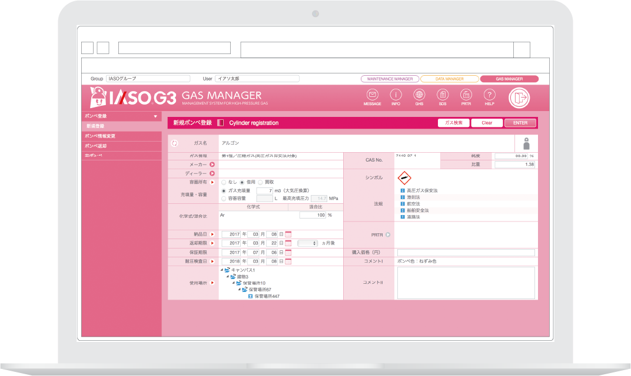Click the arrow icon next to PRTR label
The image size is (631, 376).
pos(388,234)
